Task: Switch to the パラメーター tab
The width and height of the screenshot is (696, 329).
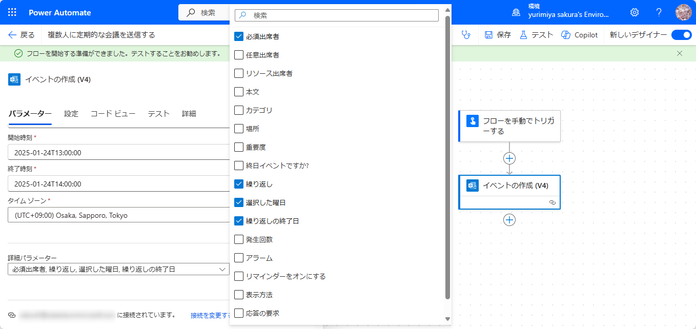Action: click(30, 114)
